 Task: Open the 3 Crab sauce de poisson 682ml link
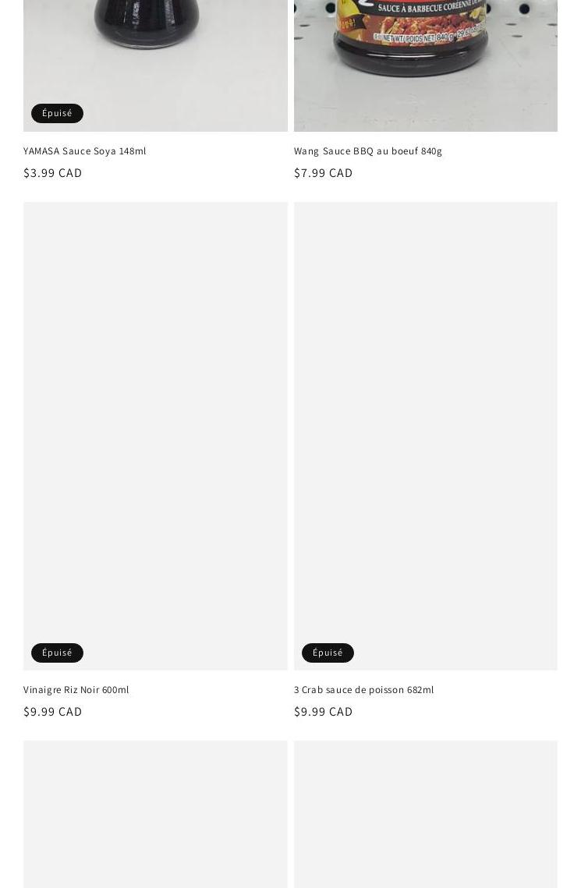pos(363,690)
